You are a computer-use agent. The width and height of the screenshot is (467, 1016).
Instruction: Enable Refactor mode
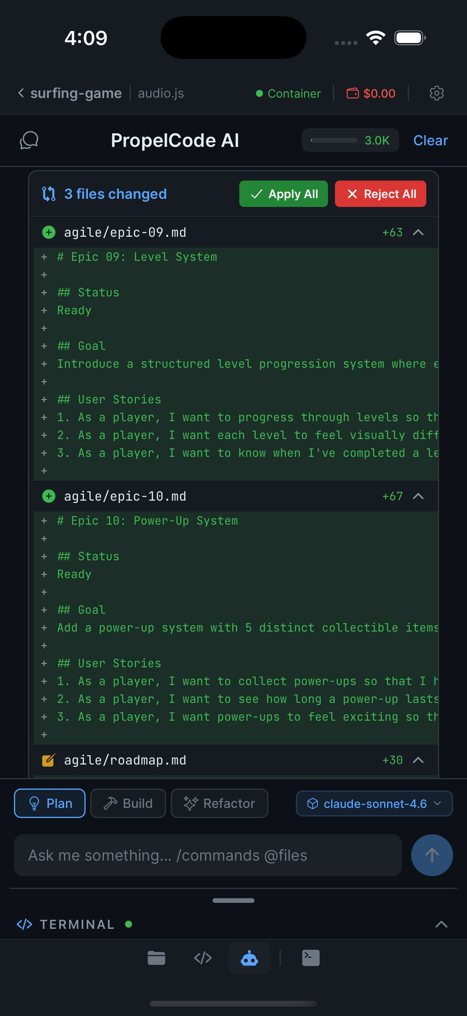pyautogui.click(x=220, y=803)
